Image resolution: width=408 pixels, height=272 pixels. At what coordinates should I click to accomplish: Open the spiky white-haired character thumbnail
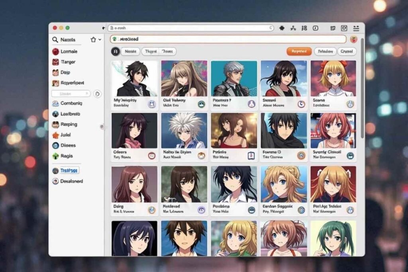click(x=184, y=131)
